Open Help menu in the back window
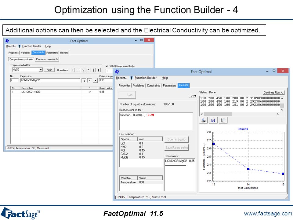 (x=48, y=46)
